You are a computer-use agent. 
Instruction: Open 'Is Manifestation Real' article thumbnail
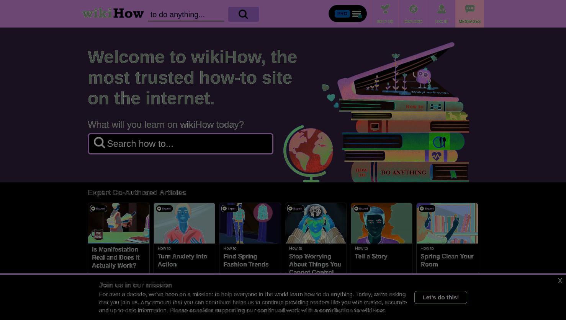point(119,223)
